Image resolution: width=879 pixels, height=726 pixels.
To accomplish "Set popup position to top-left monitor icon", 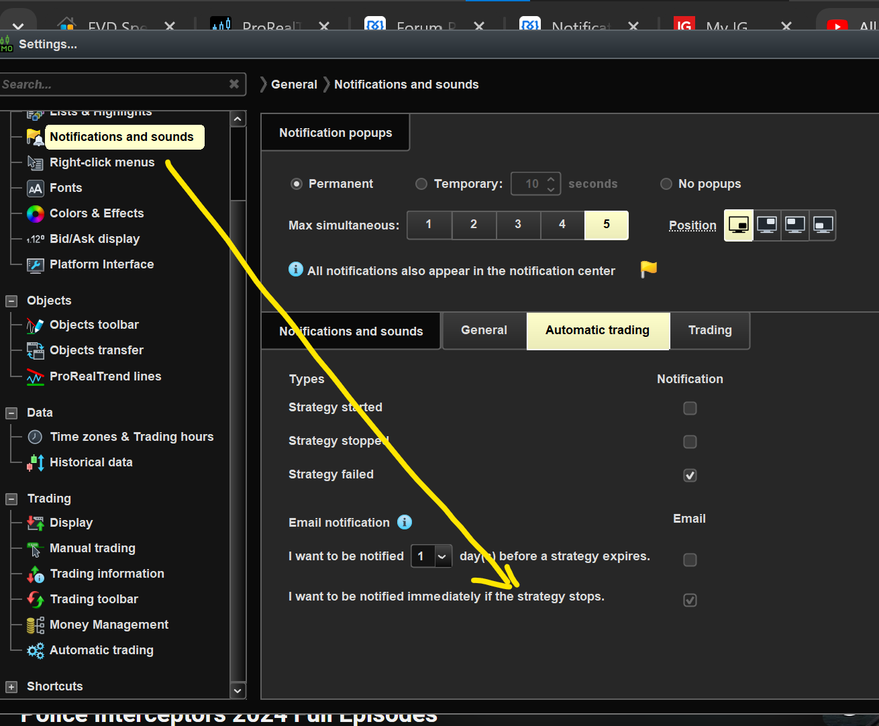I will [795, 225].
